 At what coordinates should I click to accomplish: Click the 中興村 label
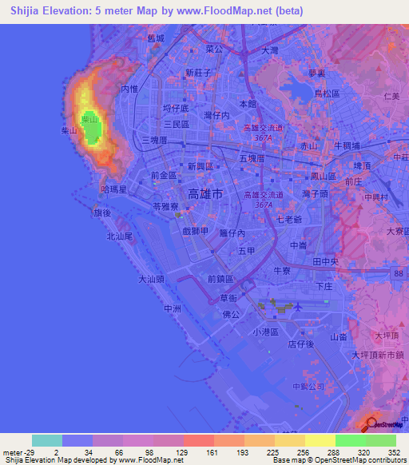point(376,197)
